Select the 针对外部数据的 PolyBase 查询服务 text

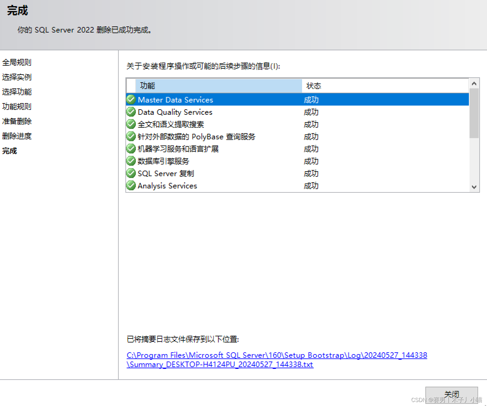click(197, 137)
